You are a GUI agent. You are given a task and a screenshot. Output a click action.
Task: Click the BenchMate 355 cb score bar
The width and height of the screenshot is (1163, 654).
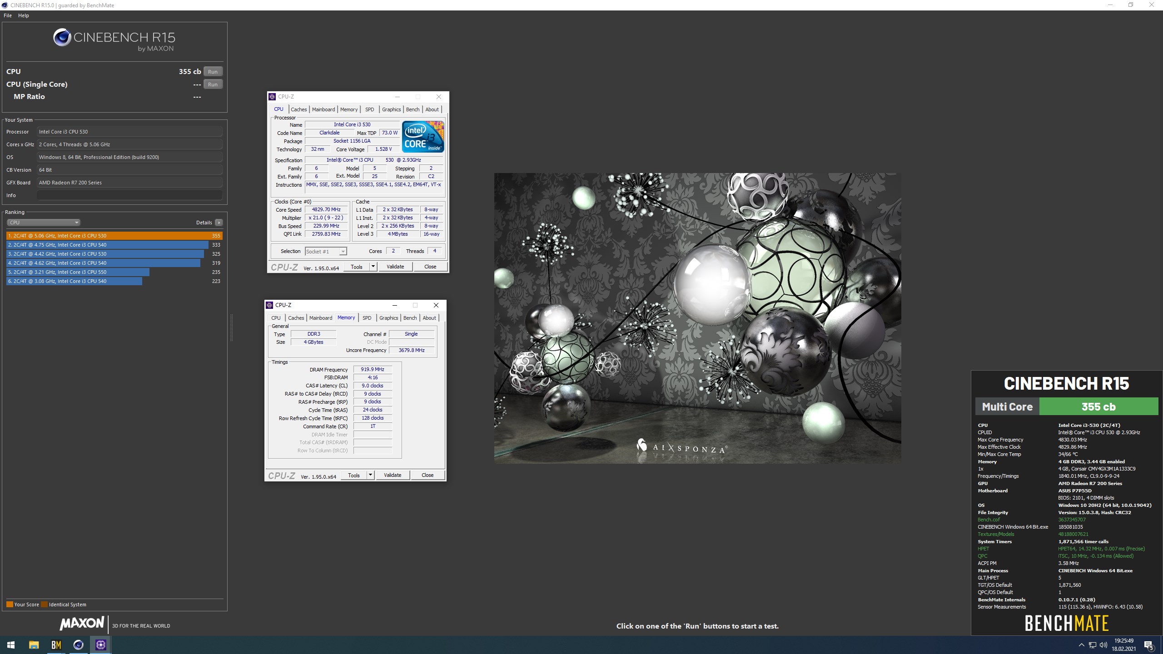pyautogui.click(x=1098, y=406)
